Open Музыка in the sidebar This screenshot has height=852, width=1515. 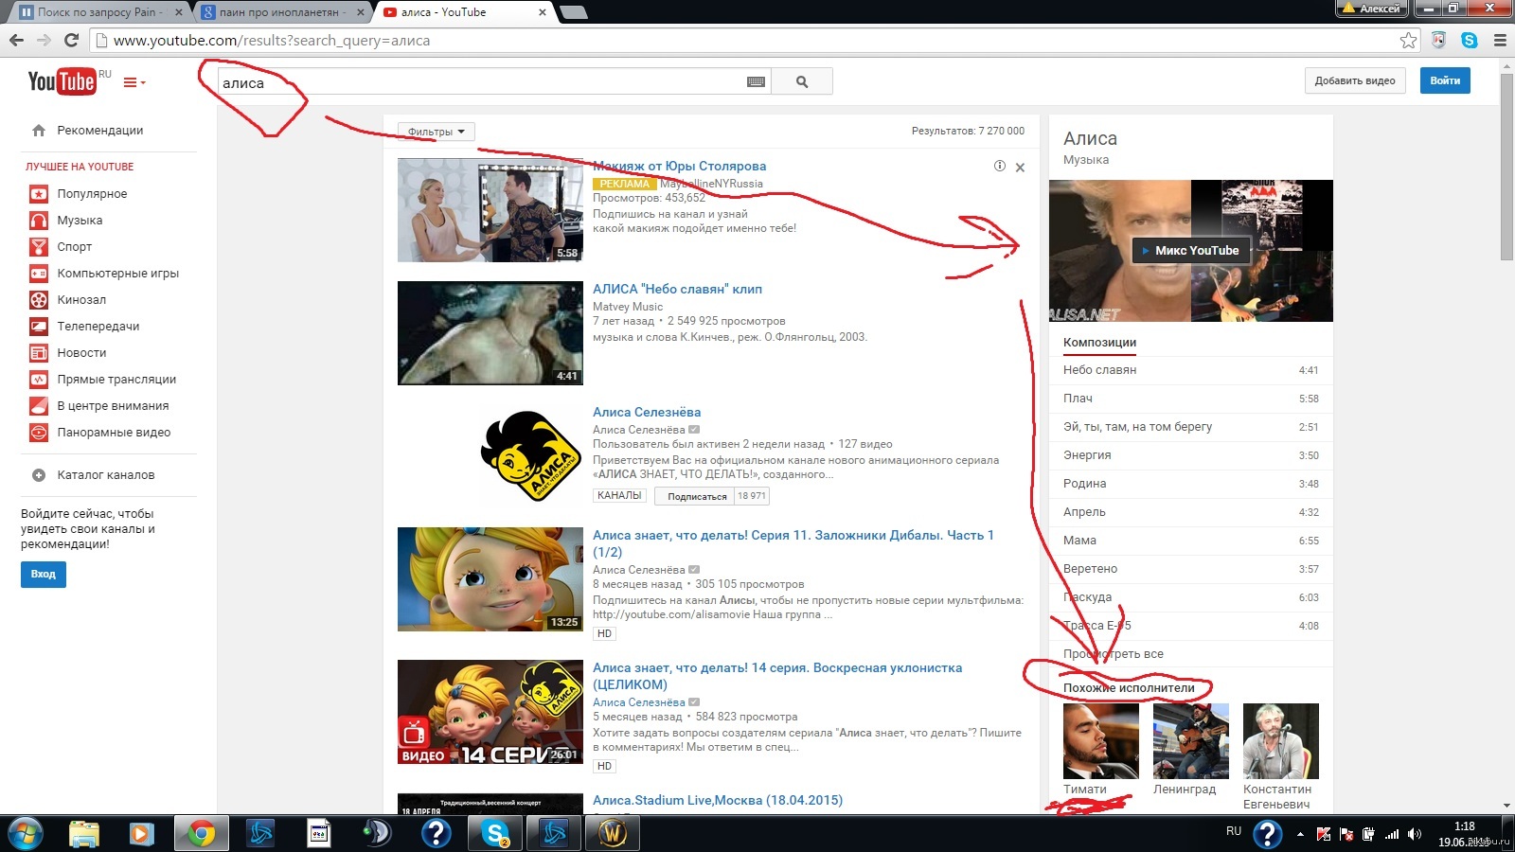pos(80,221)
